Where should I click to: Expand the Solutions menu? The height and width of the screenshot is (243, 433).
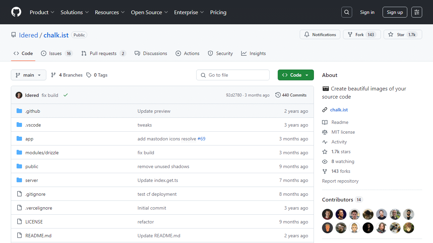[75, 12]
